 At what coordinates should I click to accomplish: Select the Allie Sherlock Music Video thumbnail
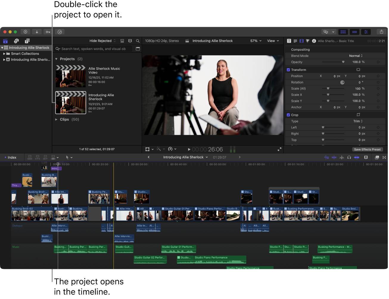tap(71, 77)
